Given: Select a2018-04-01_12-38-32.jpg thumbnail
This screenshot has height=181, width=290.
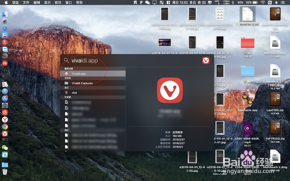Looking at the screenshot, I should [220, 14].
